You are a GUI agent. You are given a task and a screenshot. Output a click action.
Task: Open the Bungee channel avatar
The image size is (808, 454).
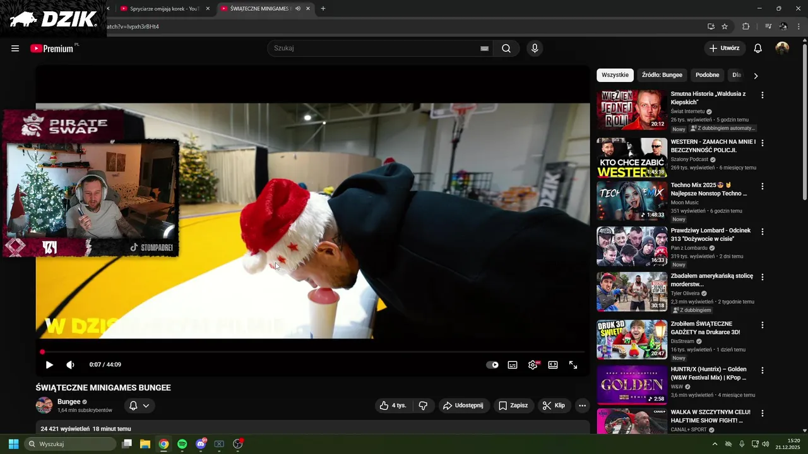[x=44, y=405]
